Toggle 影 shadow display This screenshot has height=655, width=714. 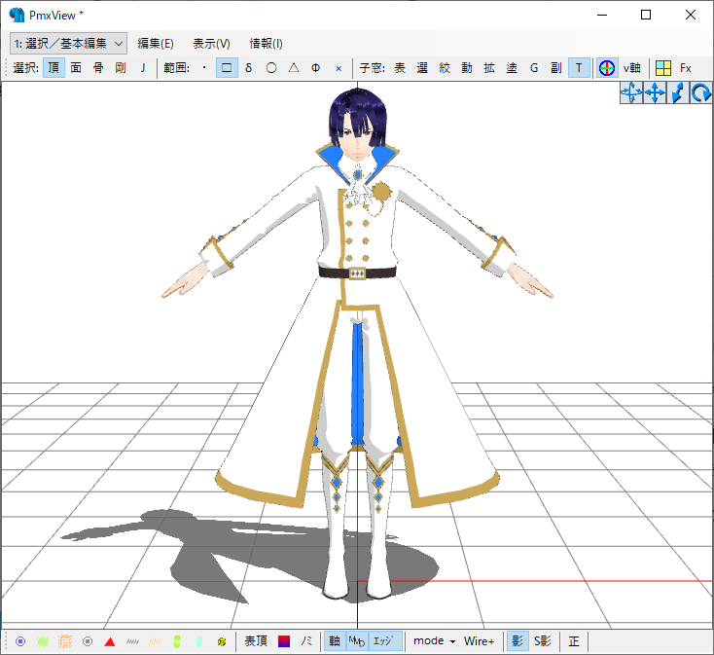pos(518,641)
